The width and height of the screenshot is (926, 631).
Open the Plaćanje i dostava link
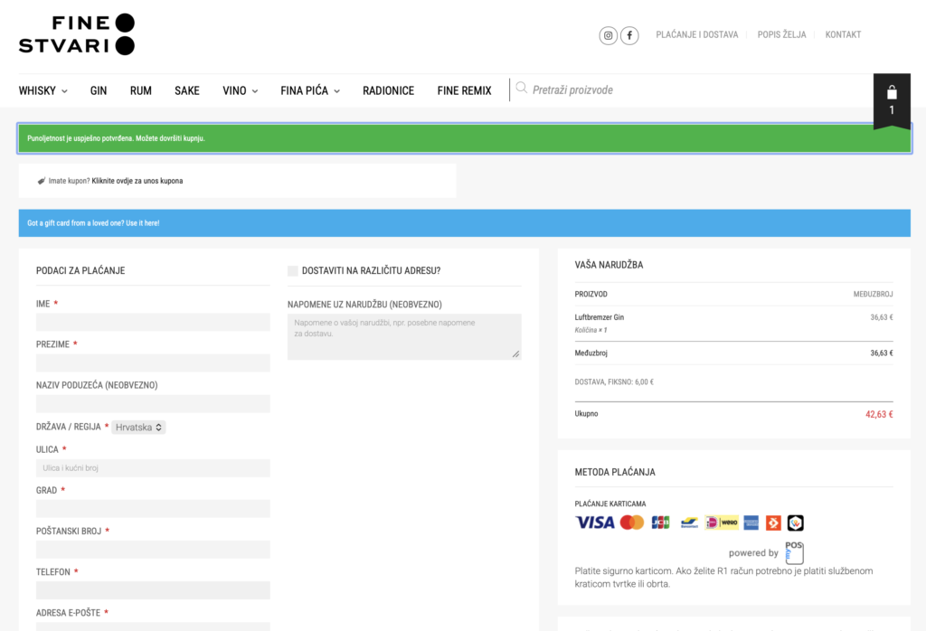697,35
